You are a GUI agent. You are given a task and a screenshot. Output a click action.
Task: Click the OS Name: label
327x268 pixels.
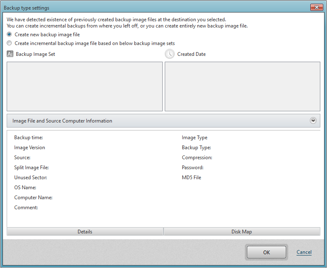click(x=25, y=188)
